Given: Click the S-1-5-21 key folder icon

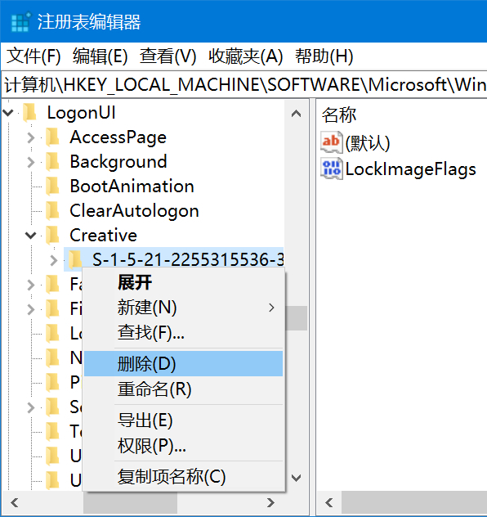Looking at the screenshot, I should tap(75, 260).
